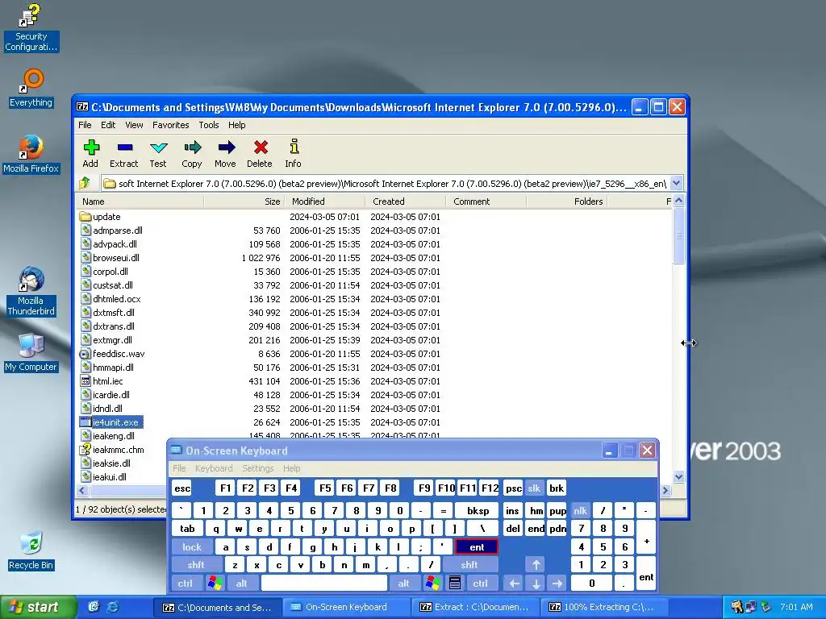The height and width of the screenshot is (619, 826).
Task: Click the Start button
Action: coord(37,607)
